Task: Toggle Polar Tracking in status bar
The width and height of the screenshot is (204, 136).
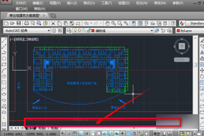Action: [x=87, y=134]
